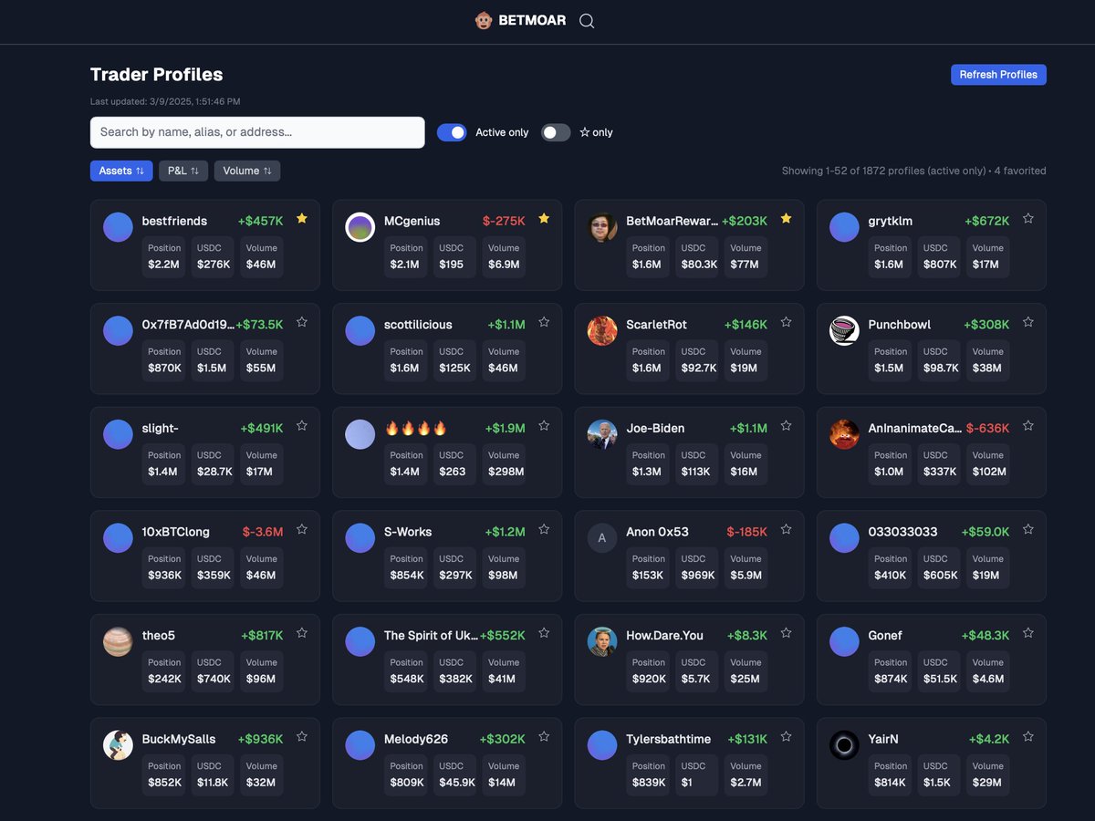Click the Refresh Profiles button
Image resolution: width=1095 pixels, height=821 pixels.
(998, 74)
